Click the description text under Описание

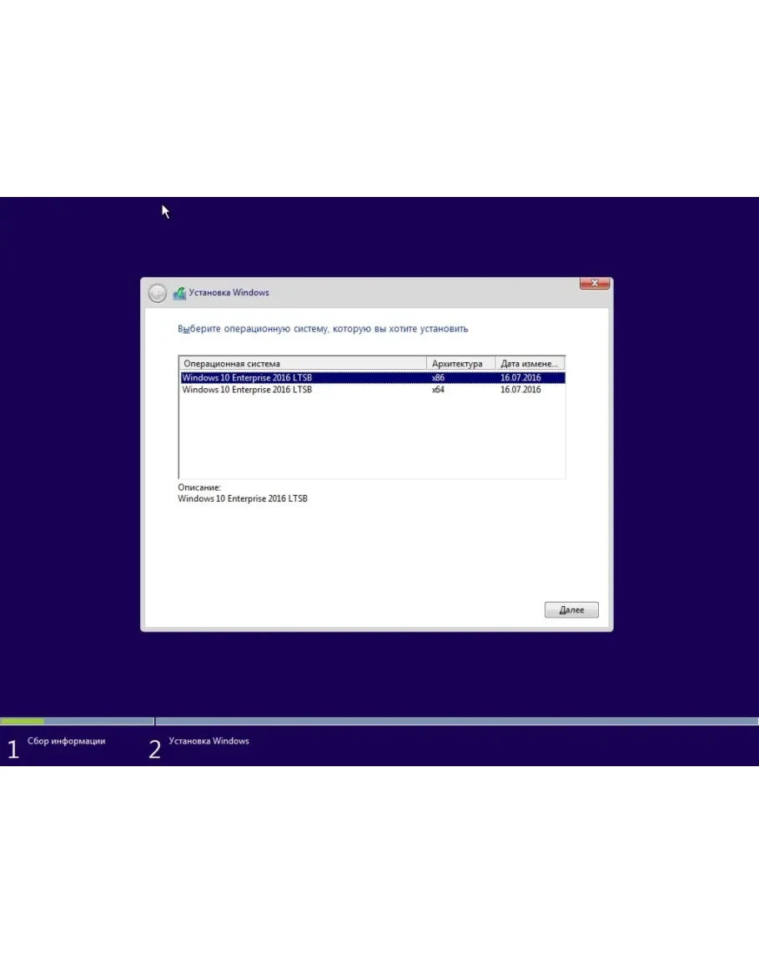[x=243, y=498]
